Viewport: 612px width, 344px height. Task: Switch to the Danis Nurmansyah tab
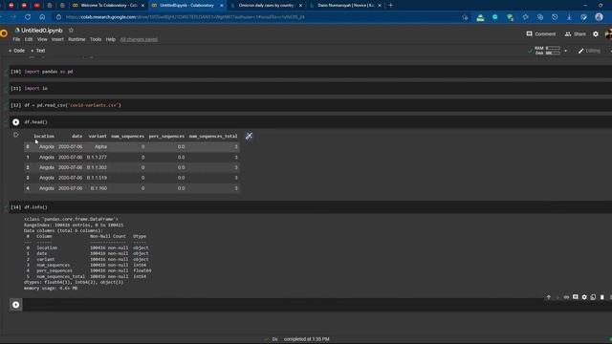345,6
